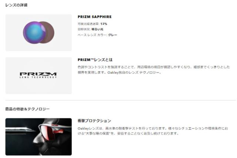Click the レンズの詳細 section title
Image resolution: width=237 pixels, height=158 pixels.
tap(16, 5)
